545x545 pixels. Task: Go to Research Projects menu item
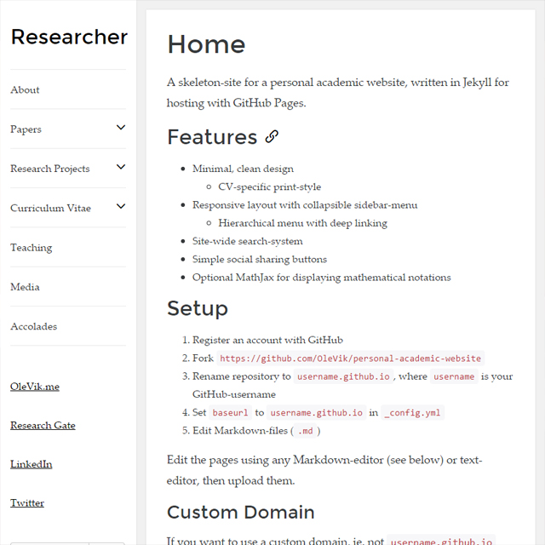point(50,169)
